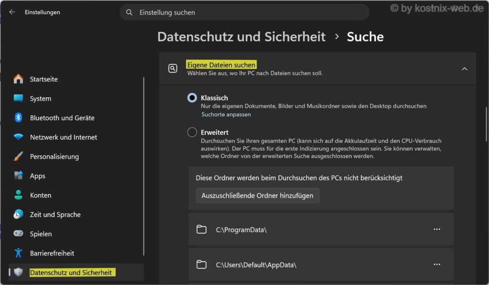Open the Spielen category
489x285 pixels.
pyautogui.click(x=76, y=234)
